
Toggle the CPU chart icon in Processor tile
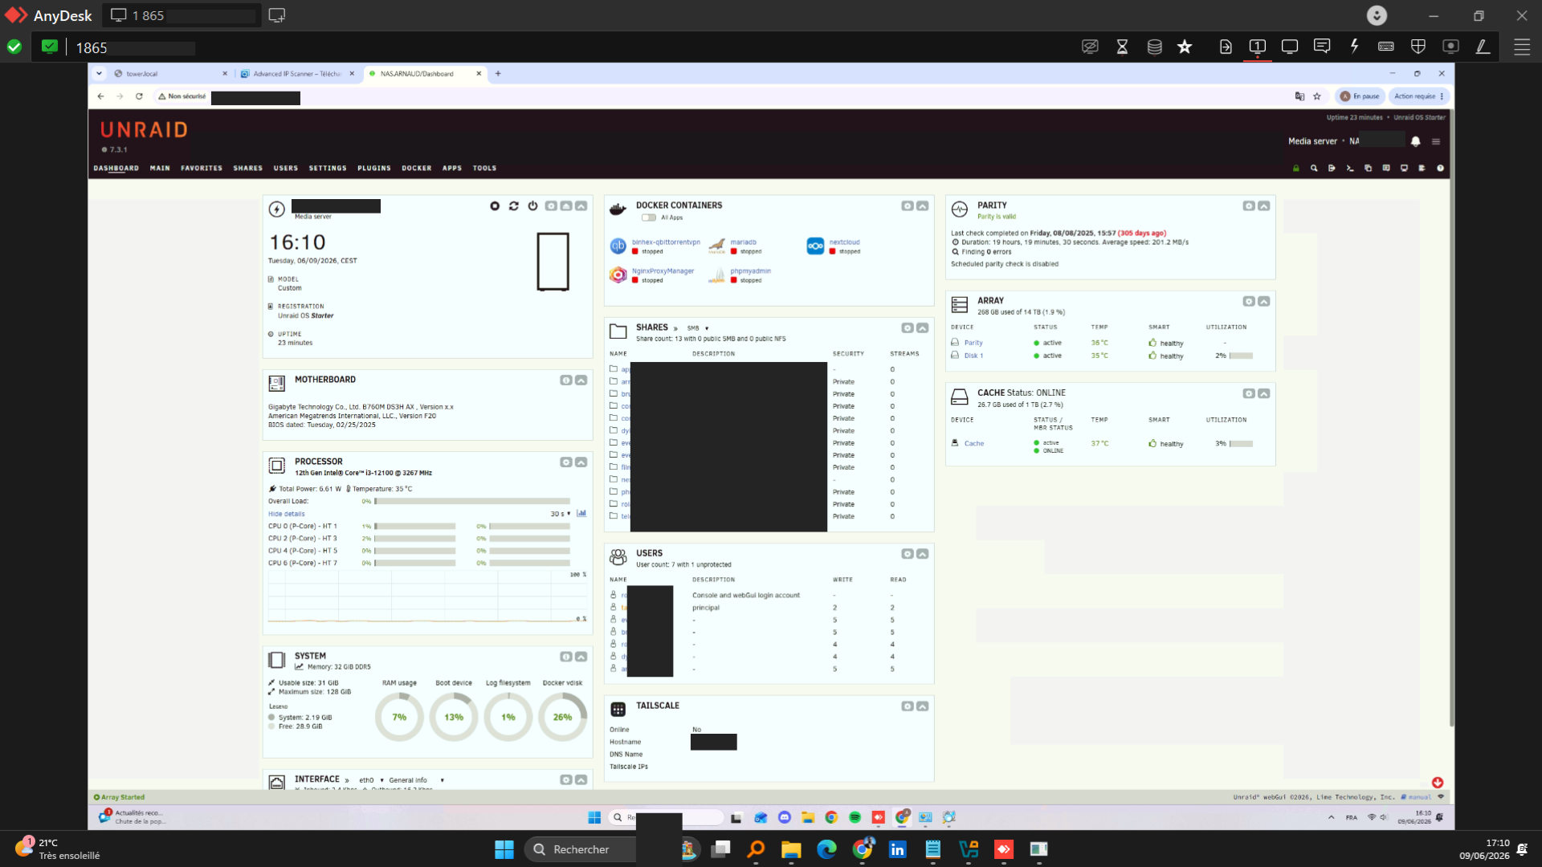coord(581,514)
